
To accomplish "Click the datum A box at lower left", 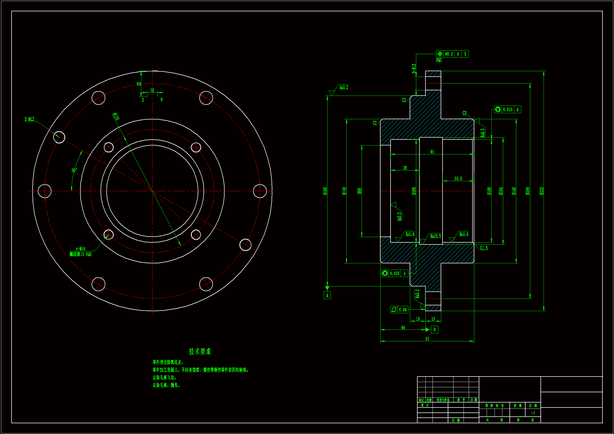I will pyautogui.click(x=327, y=295).
